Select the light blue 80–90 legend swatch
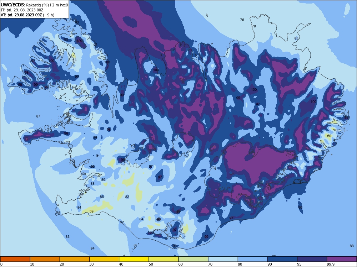Viewport: 357px width, 267px height. coord(253,259)
